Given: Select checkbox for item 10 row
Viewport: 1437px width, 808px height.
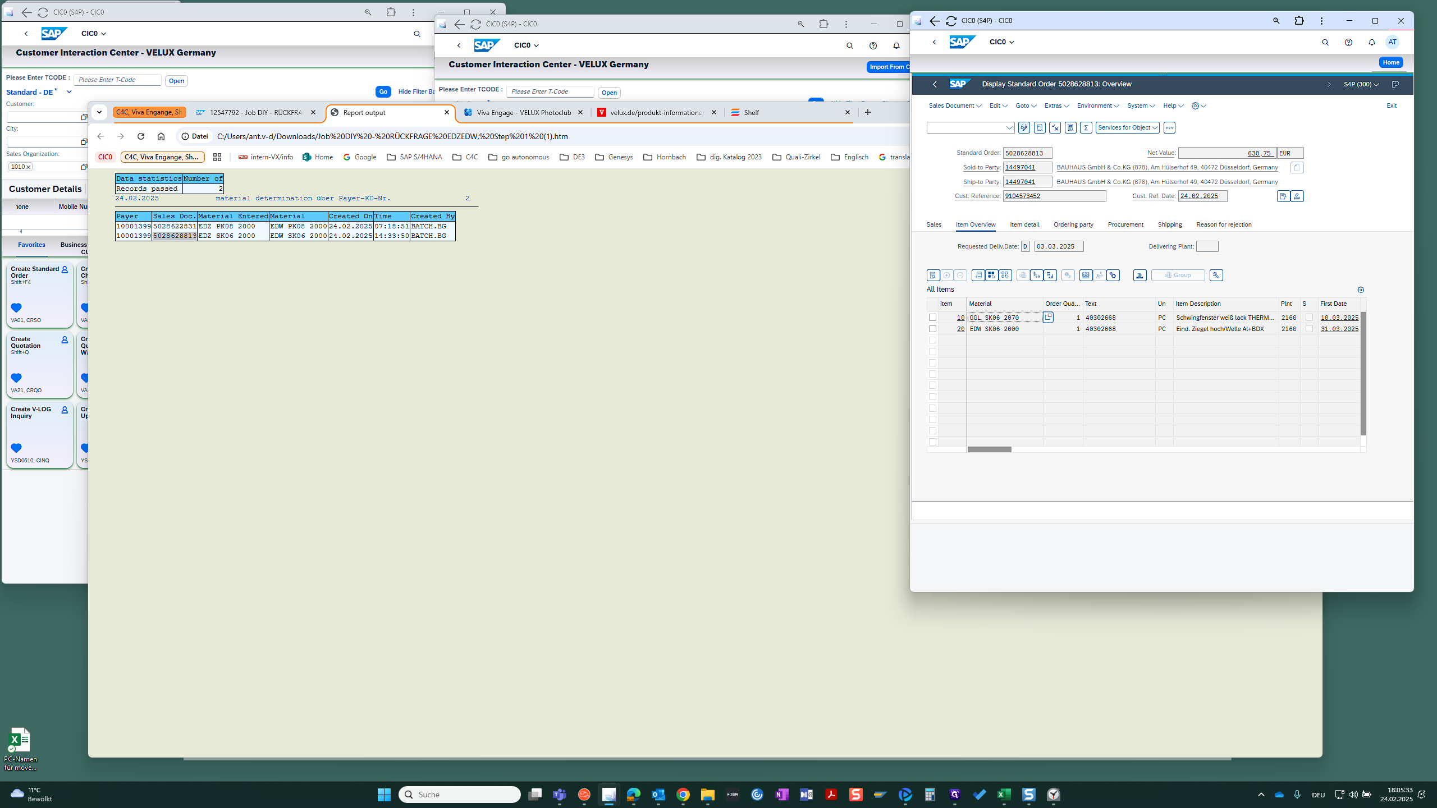Looking at the screenshot, I should (932, 318).
